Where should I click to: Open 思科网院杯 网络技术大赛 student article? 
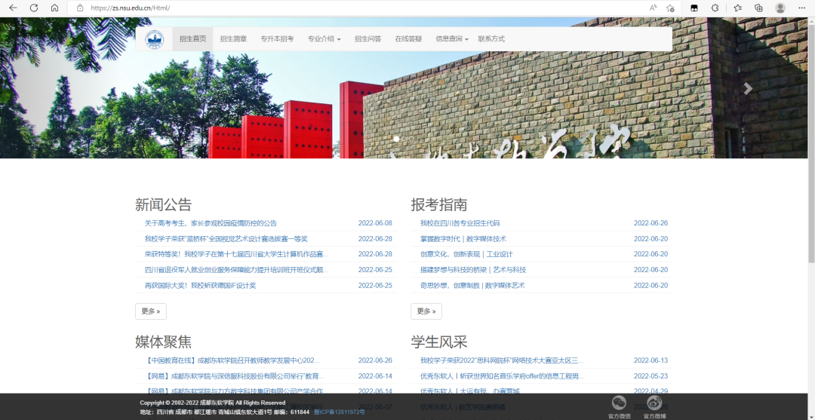[x=502, y=360]
